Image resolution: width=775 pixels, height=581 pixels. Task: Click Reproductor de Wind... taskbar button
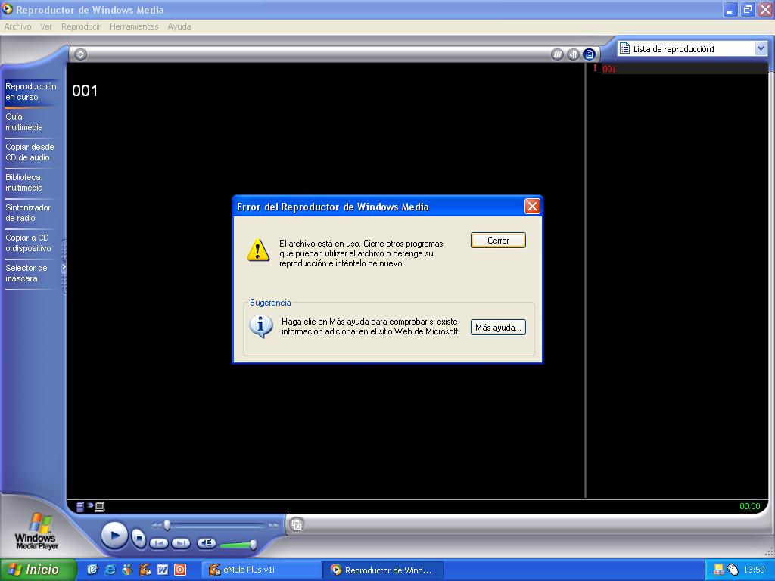384,570
